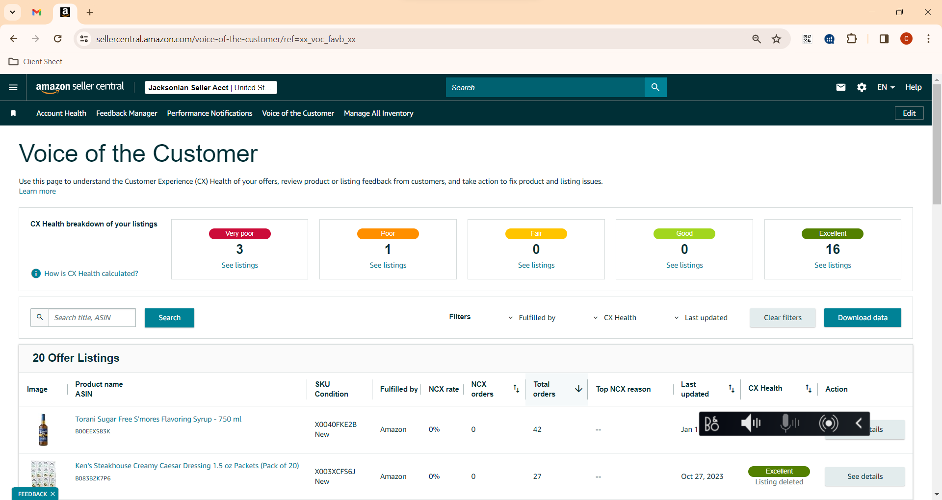This screenshot has height=500, width=942.
Task: Click the browser address bar URL
Action: tap(226, 39)
